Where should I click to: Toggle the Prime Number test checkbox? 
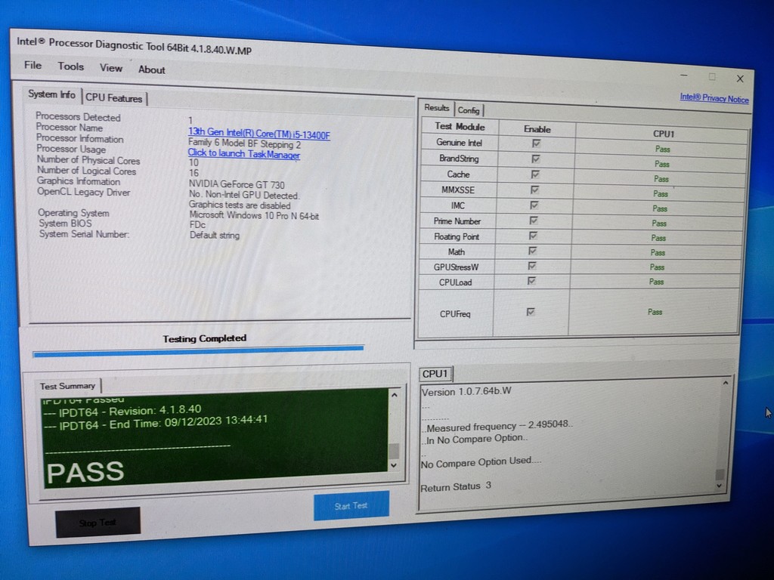tap(534, 220)
